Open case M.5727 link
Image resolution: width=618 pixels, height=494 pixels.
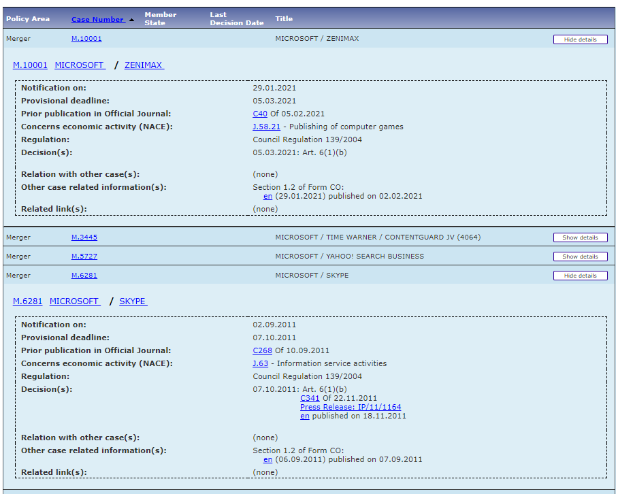[84, 256]
